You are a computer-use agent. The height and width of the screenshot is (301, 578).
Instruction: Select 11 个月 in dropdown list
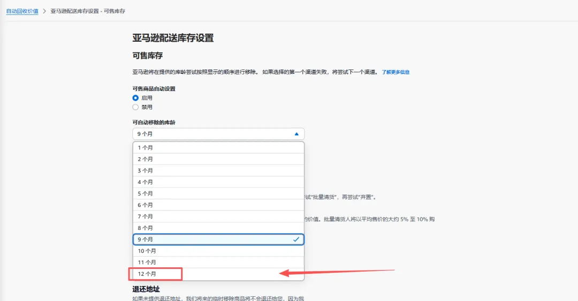pyautogui.click(x=218, y=263)
